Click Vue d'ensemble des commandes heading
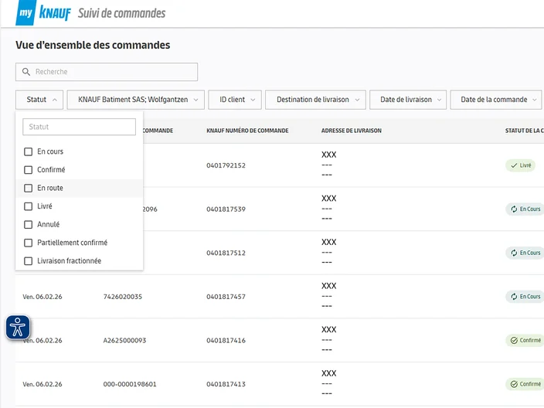This screenshot has height=408, width=544. click(x=93, y=45)
